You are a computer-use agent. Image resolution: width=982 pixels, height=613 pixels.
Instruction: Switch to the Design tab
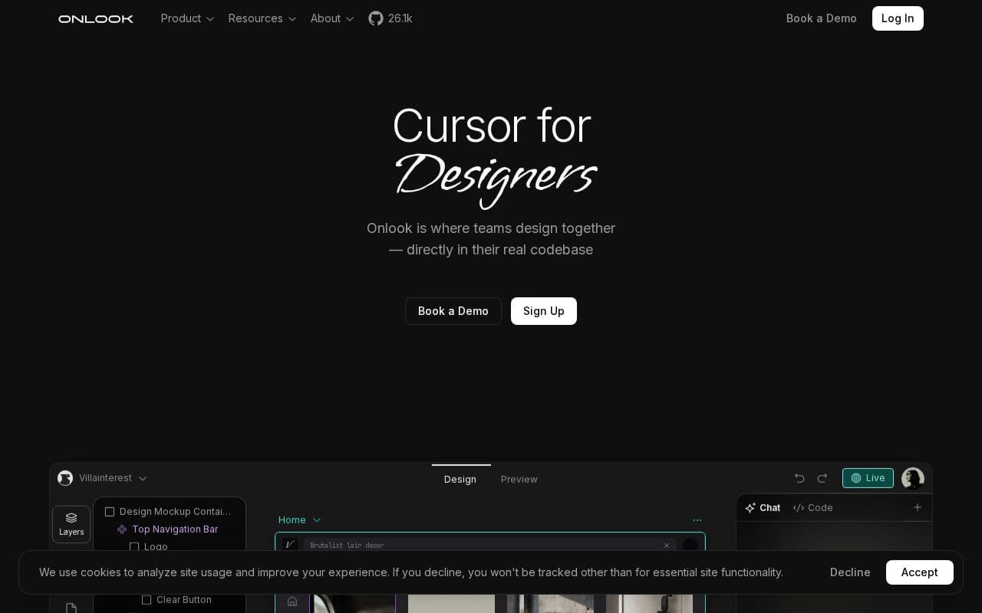[x=460, y=479]
